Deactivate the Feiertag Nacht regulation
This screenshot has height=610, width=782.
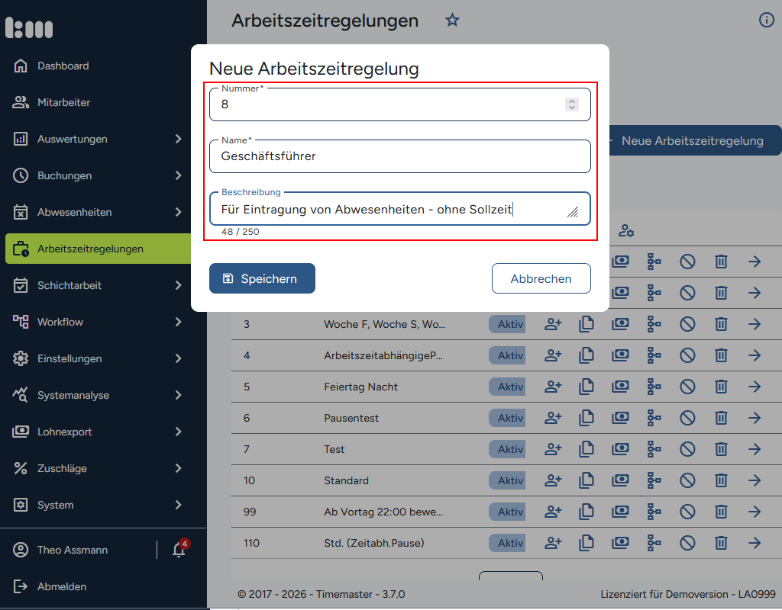coord(688,387)
